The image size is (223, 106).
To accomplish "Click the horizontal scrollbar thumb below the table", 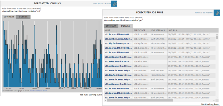I will coord(140,100).
